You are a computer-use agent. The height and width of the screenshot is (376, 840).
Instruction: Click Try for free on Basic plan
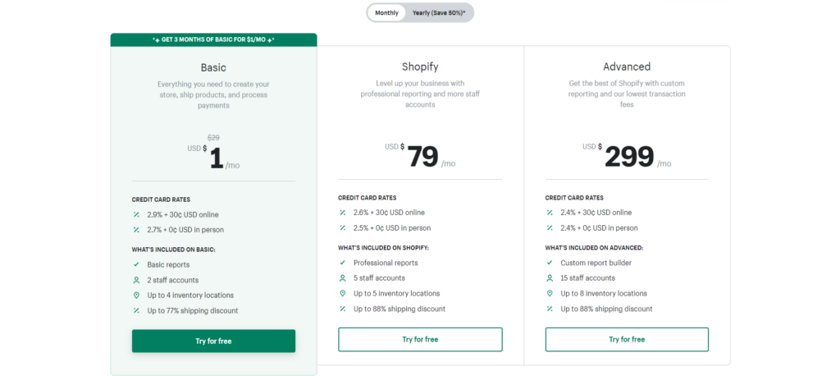point(213,342)
